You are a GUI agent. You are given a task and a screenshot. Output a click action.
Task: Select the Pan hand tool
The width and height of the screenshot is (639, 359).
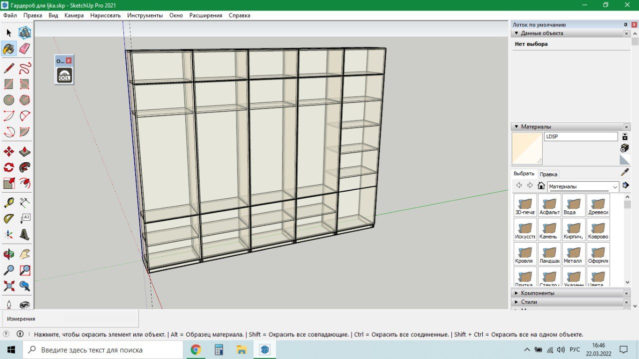coord(24,254)
